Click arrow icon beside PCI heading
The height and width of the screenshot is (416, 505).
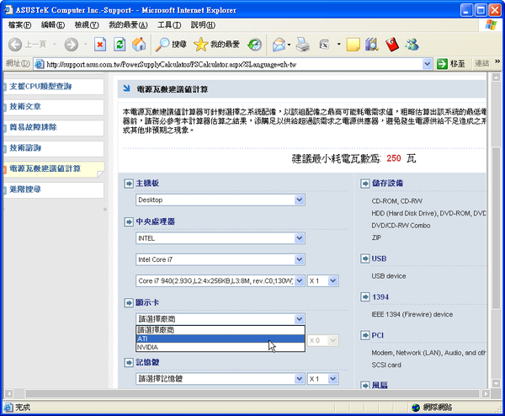coord(365,335)
